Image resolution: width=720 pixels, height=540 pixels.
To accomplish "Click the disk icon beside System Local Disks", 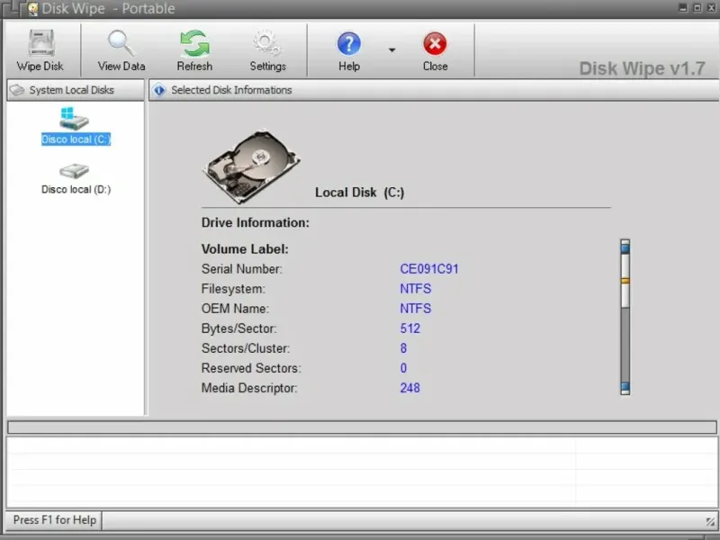I will click(x=17, y=90).
